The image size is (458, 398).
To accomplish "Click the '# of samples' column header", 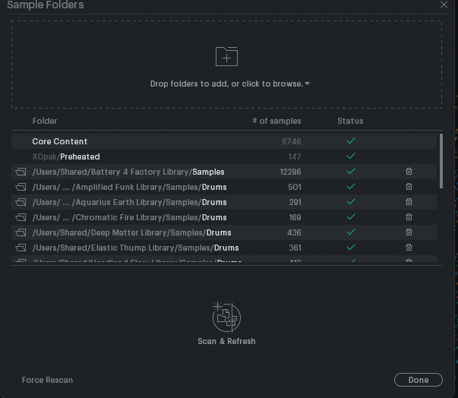I will point(276,121).
